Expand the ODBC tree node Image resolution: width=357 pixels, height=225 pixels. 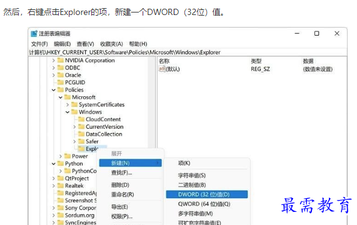54,67
